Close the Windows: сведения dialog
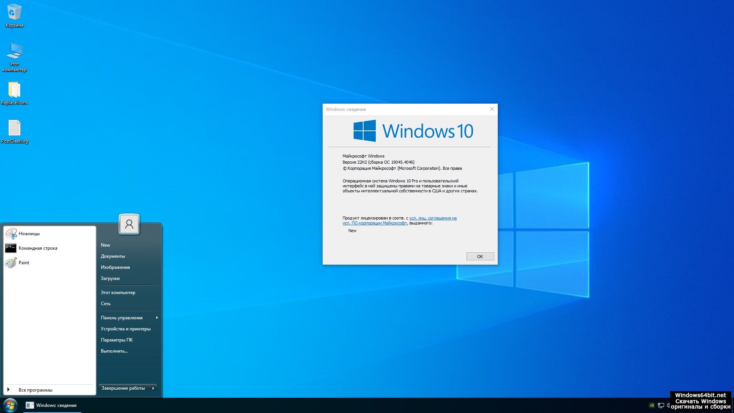This screenshot has width=734, height=413. pos(492,109)
